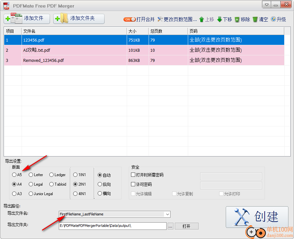
Task: Select the Legal page size radio
Action: pyautogui.click(x=31, y=184)
